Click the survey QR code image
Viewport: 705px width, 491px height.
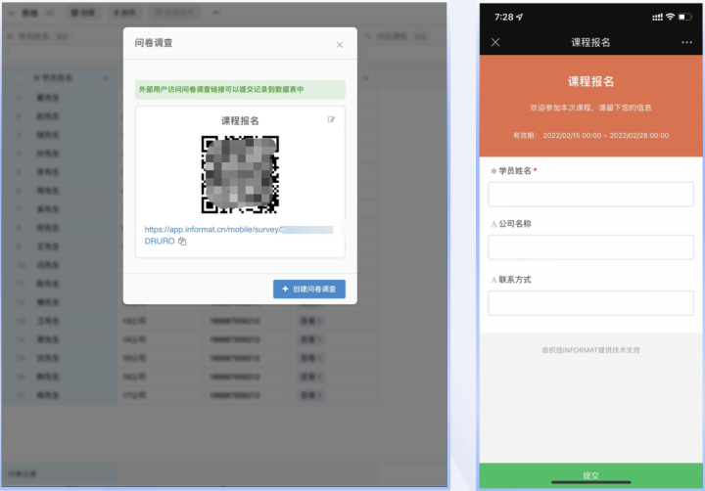(x=240, y=174)
